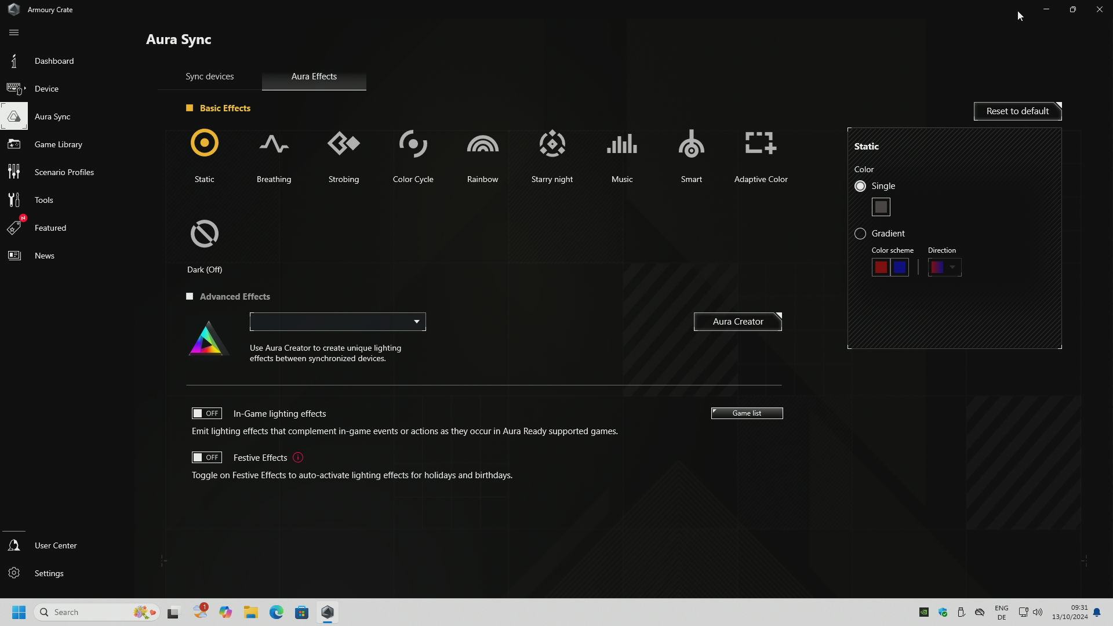Open the Dashboard sidebar icon
1113x626 pixels.
(14, 61)
